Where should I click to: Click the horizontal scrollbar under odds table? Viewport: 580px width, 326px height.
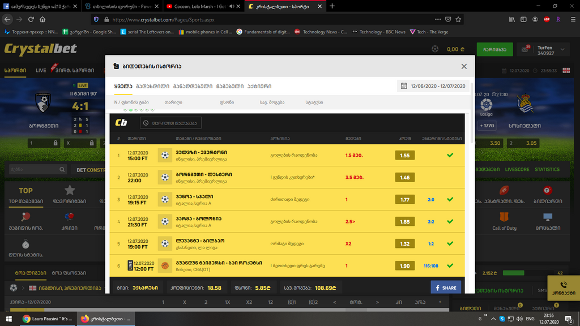[x=229, y=310]
